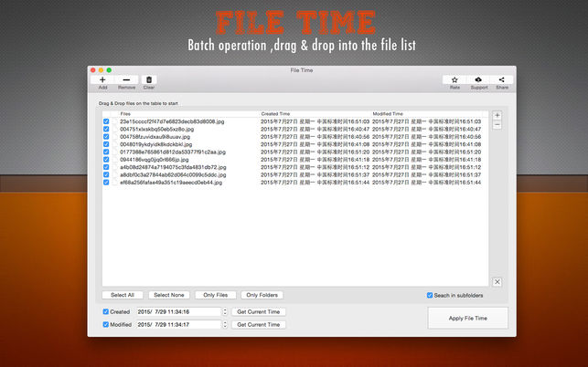Select file name 23e15ccccf2f47d7e6823decb83d8008.jpg
The height and width of the screenshot is (367, 588).
point(172,121)
